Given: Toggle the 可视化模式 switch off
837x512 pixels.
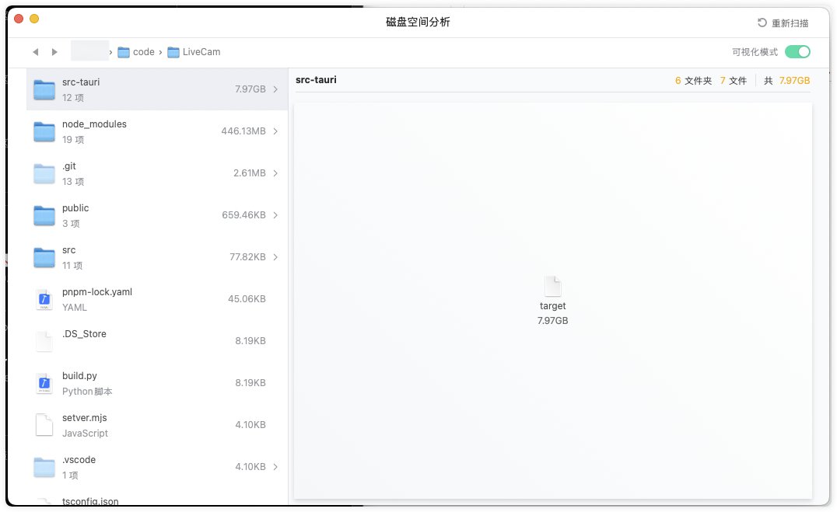Looking at the screenshot, I should click(x=797, y=52).
